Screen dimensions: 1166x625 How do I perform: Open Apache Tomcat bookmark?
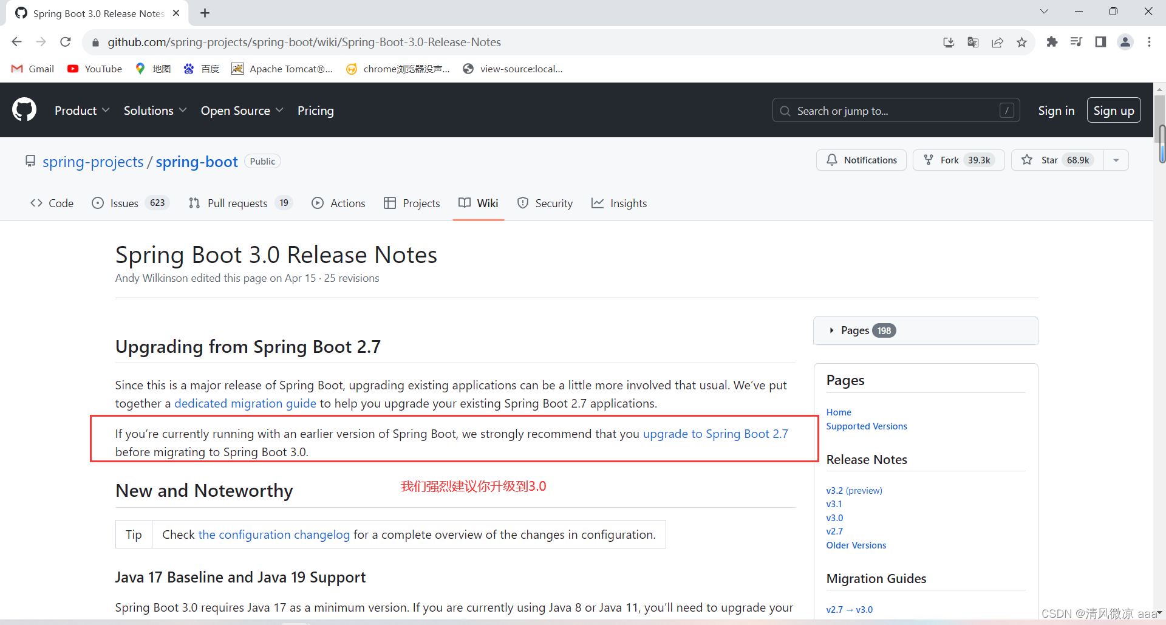[x=282, y=69]
